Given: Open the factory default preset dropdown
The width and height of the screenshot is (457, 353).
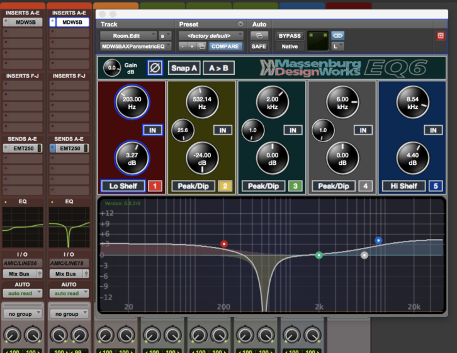Looking at the screenshot, I should [211, 36].
